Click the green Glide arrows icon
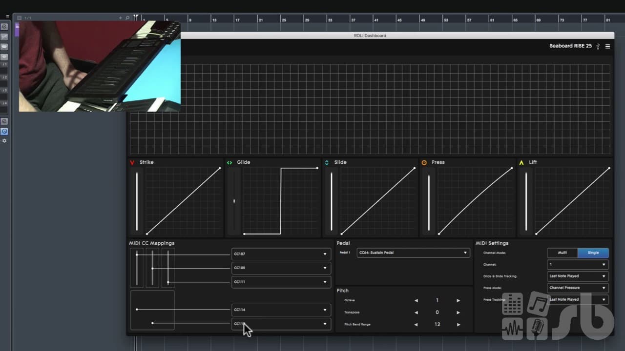The image size is (625, 351). (229, 162)
